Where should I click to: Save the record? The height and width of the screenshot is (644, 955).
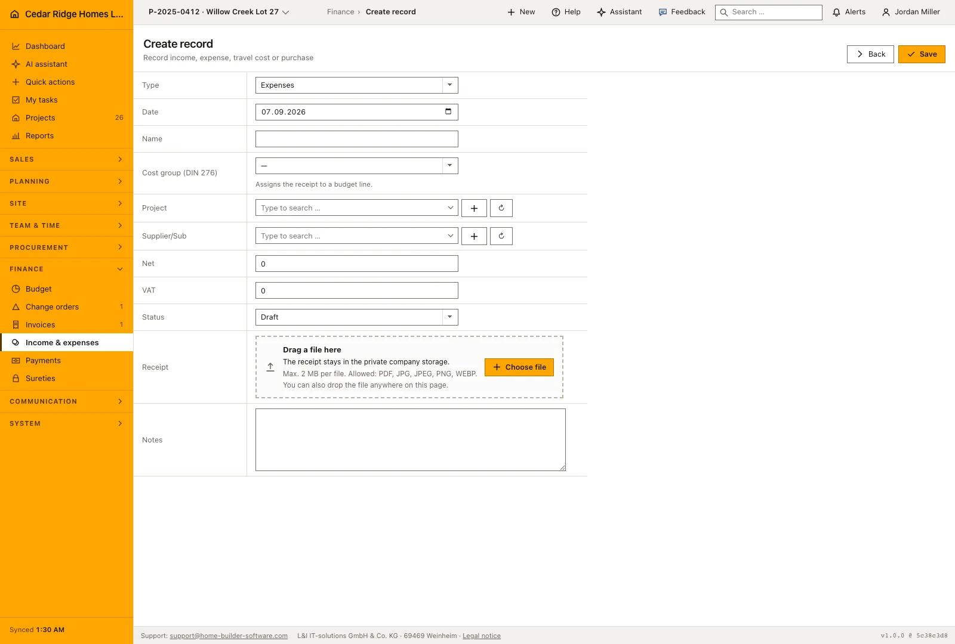pos(922,54)
